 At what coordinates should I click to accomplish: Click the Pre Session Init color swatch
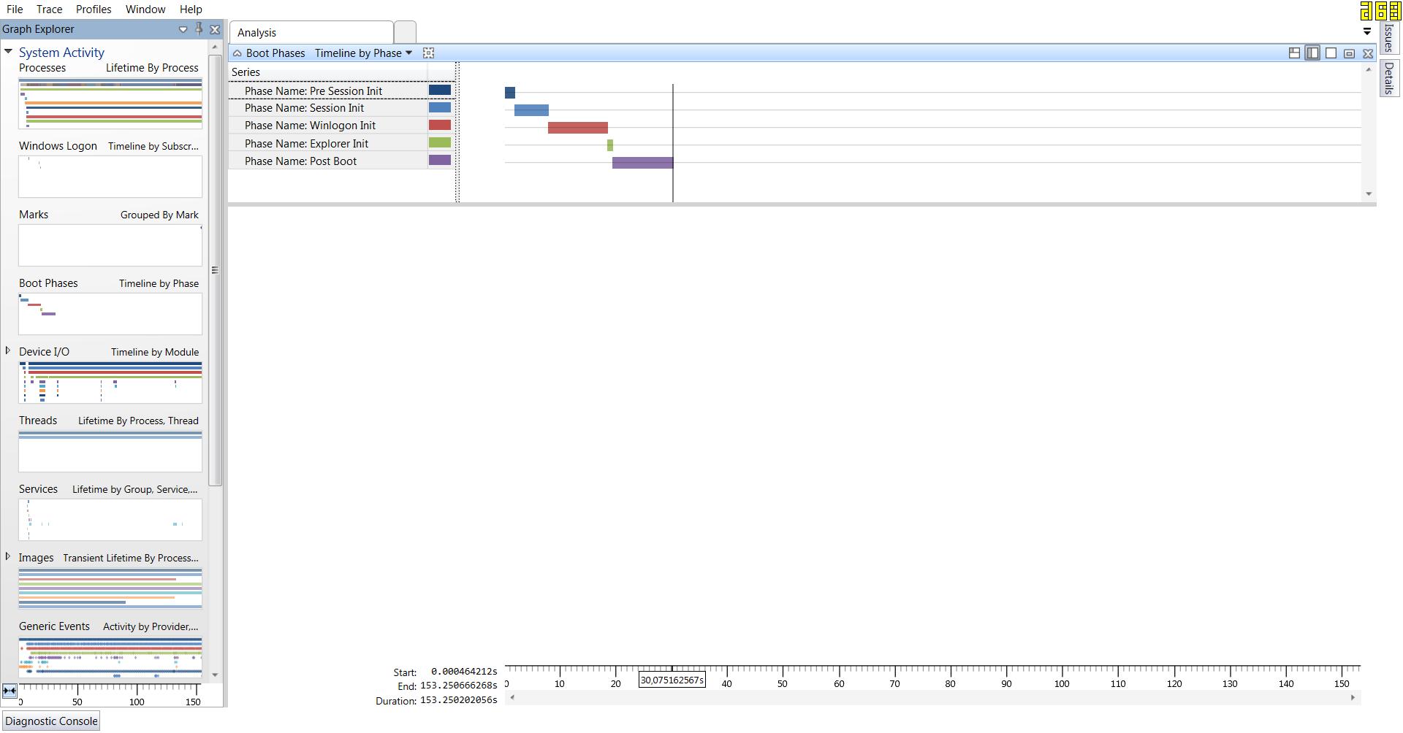pyautogui.click(x=440, y=90)
